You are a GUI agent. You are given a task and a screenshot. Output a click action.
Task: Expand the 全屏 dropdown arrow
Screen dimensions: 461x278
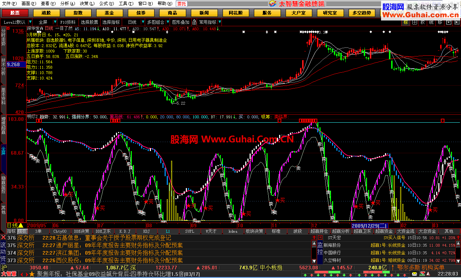point(54,22)
